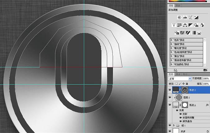The image size is (210, 133).
Task: Expand the 可选颜色 presets list
Action: click(171, 64)
